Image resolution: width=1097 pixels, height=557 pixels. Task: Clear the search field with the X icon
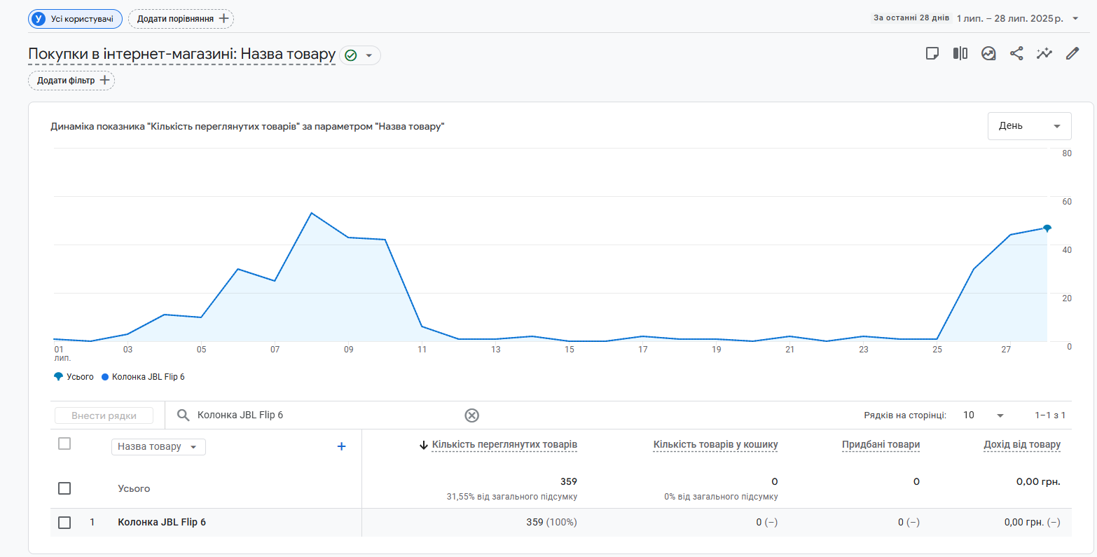[472, 415]
